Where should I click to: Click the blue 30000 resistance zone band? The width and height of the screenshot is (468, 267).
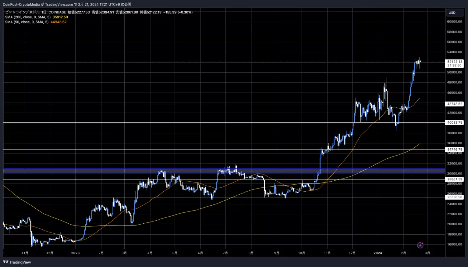coord(224,171)
